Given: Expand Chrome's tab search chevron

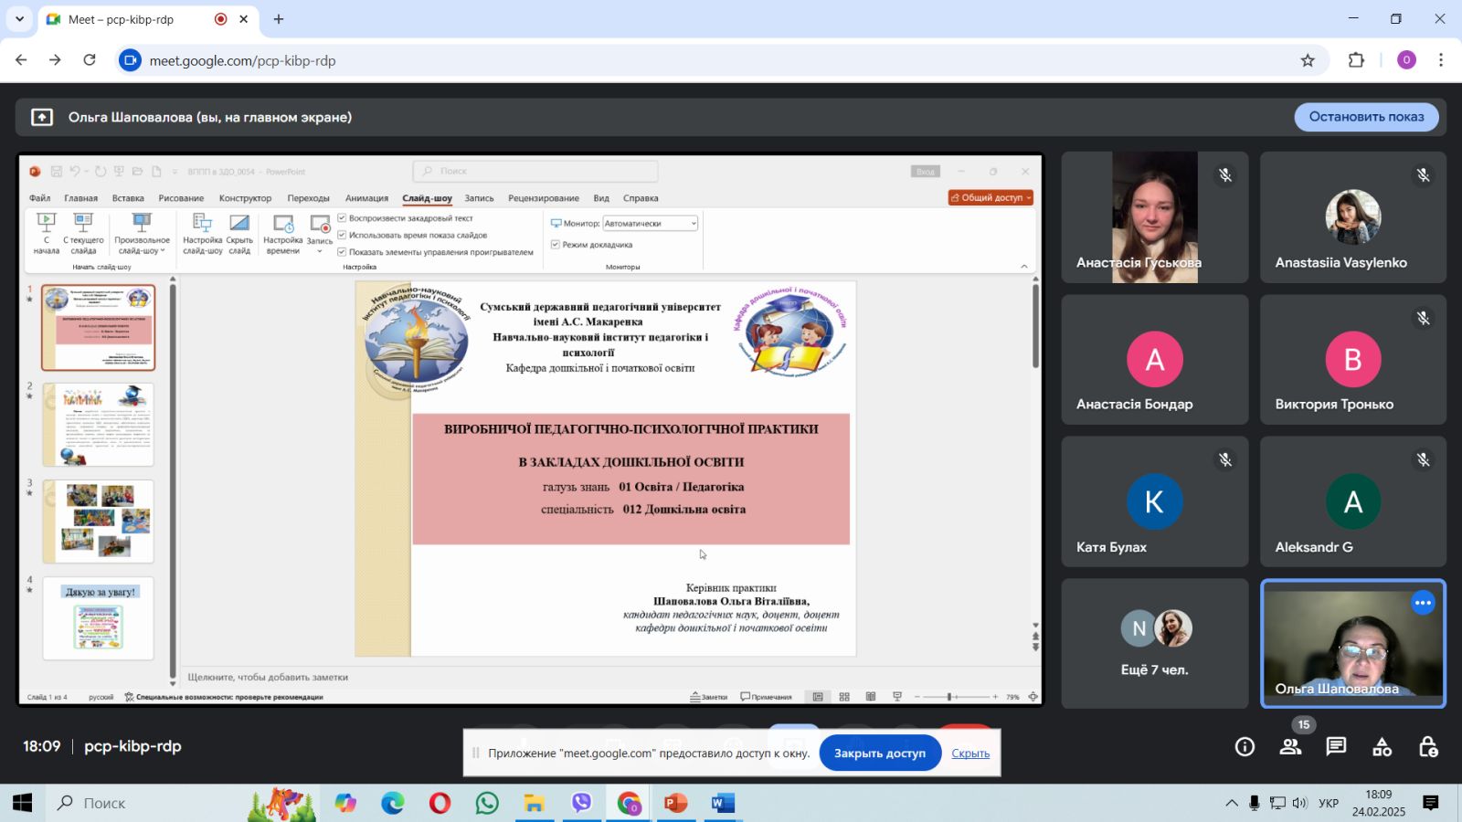Looking at the screenshot, I should (19, 19).
